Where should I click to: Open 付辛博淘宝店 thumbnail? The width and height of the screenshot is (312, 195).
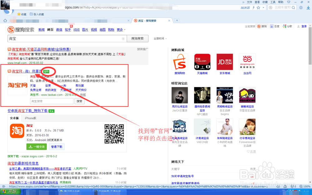pos(247,127)
